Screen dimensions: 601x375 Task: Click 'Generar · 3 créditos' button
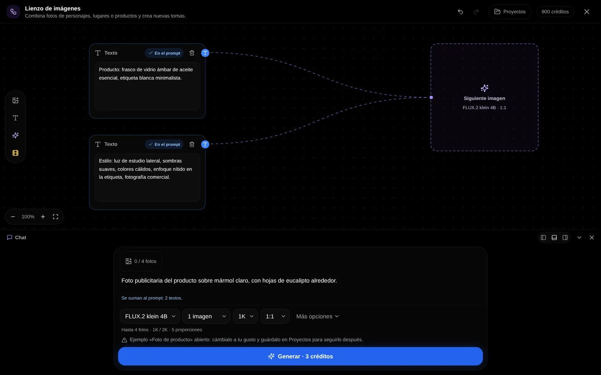coord(300,356)
